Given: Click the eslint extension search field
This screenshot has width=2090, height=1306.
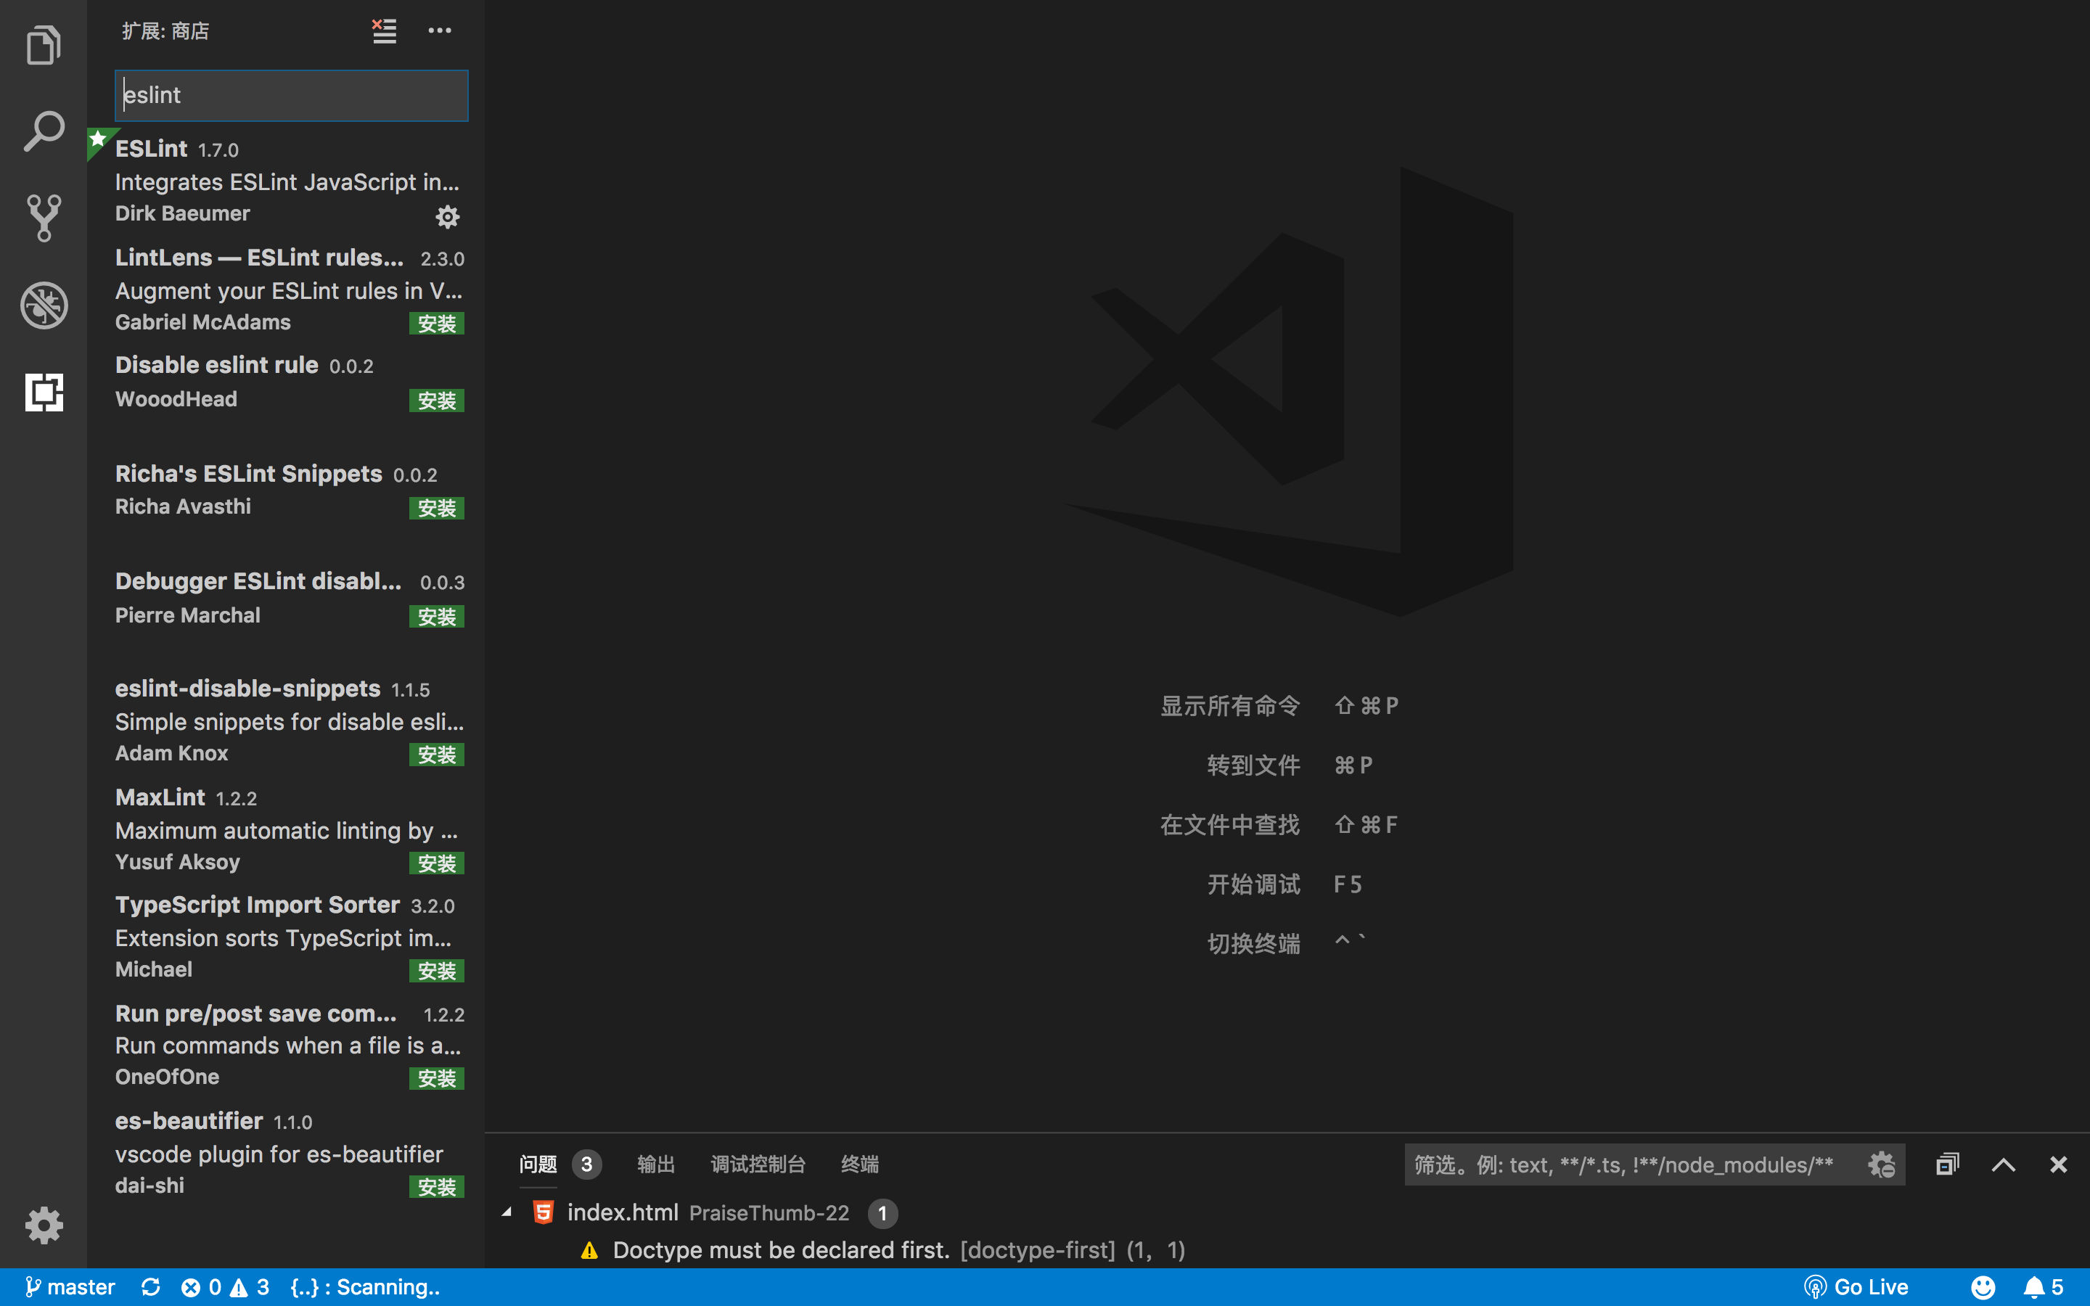Looking at the screenshot, I should click(292, 95).
